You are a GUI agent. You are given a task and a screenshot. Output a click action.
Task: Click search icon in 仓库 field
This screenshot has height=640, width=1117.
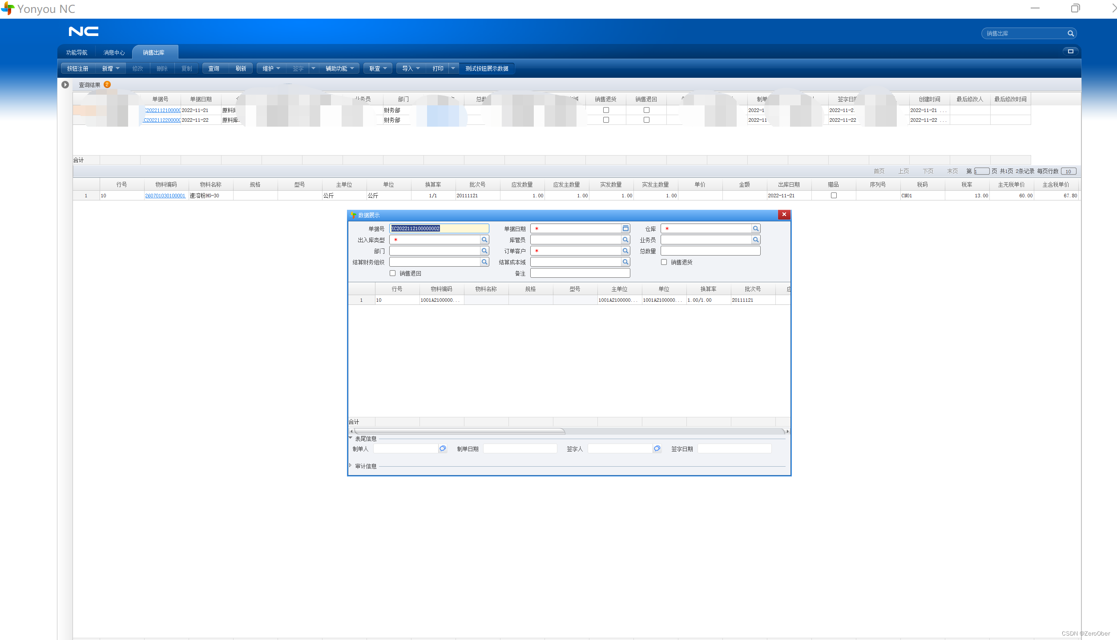pyautogui.click(x=755, y=228)
